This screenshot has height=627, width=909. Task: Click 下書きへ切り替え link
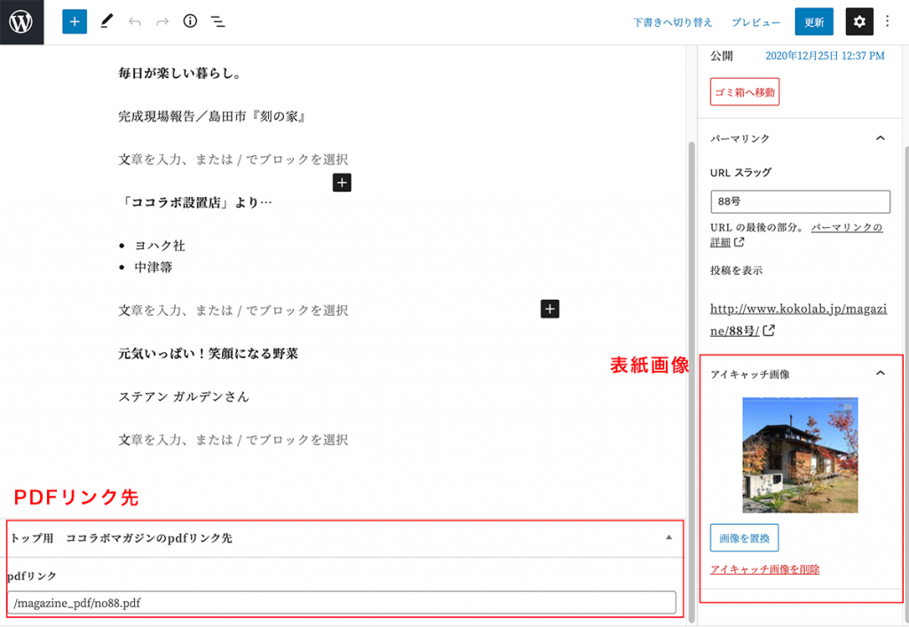click(x=673, y=23)
